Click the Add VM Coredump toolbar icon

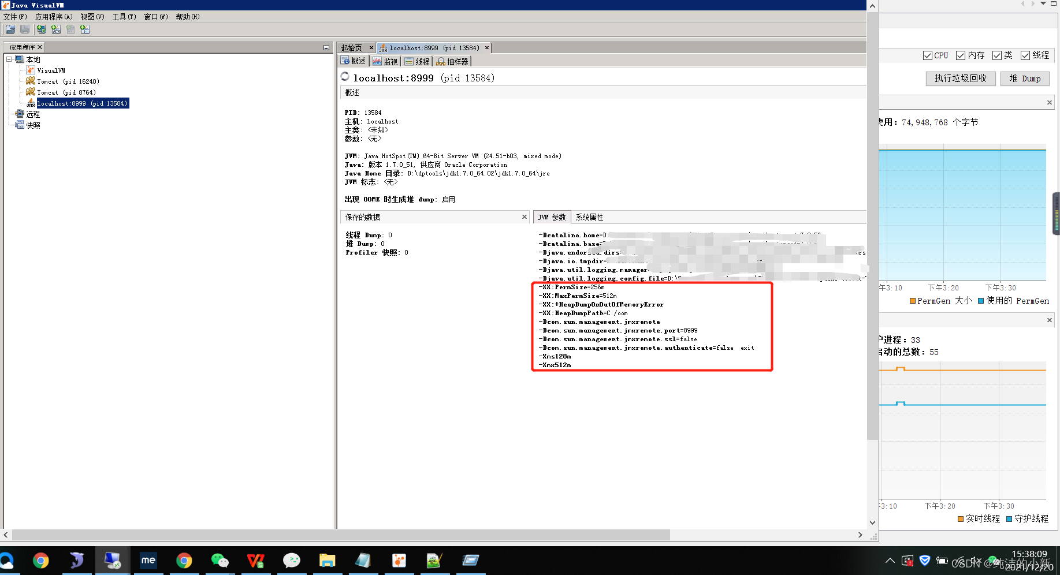click(70, 29)
